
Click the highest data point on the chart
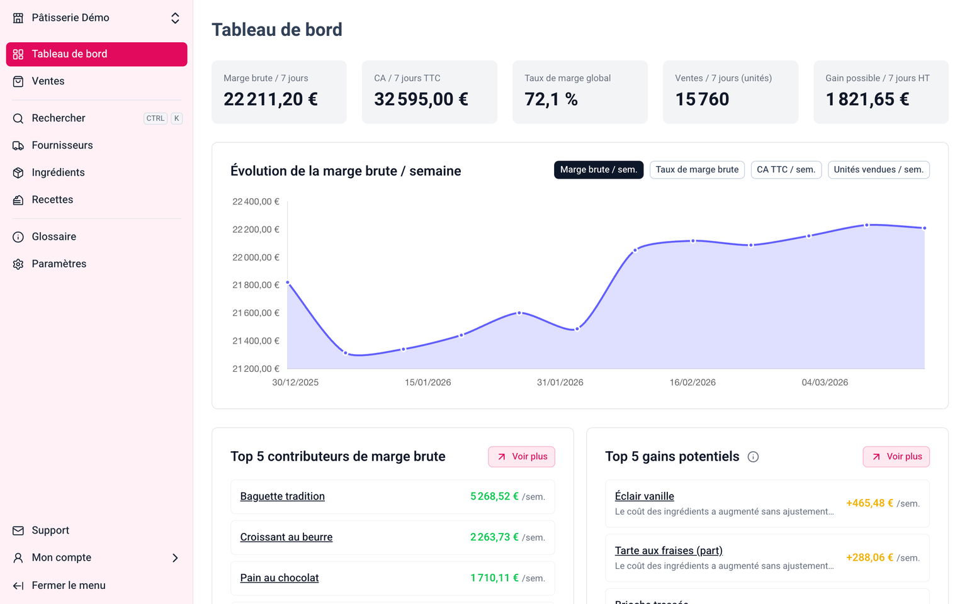(x=867, y=225)
